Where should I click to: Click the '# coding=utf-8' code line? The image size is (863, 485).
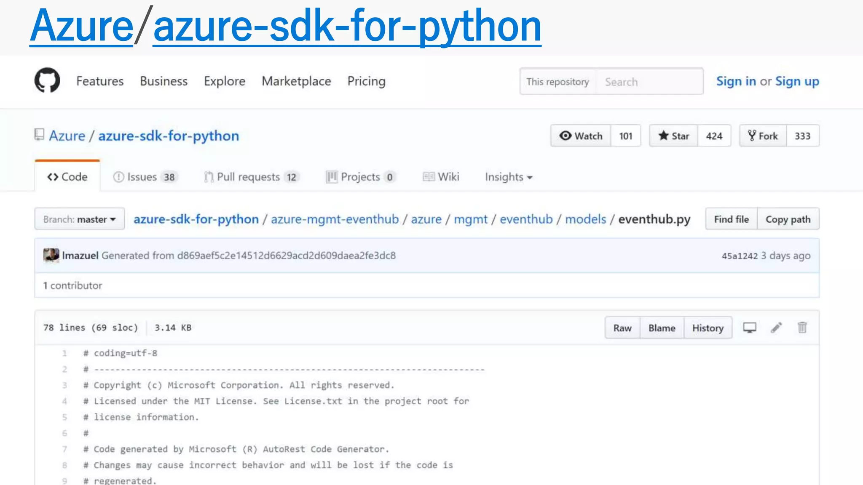click(121, 353)
